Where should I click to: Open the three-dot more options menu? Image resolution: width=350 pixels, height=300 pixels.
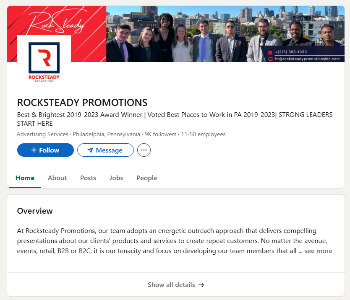pyautogui.click(x=144, y=150)
